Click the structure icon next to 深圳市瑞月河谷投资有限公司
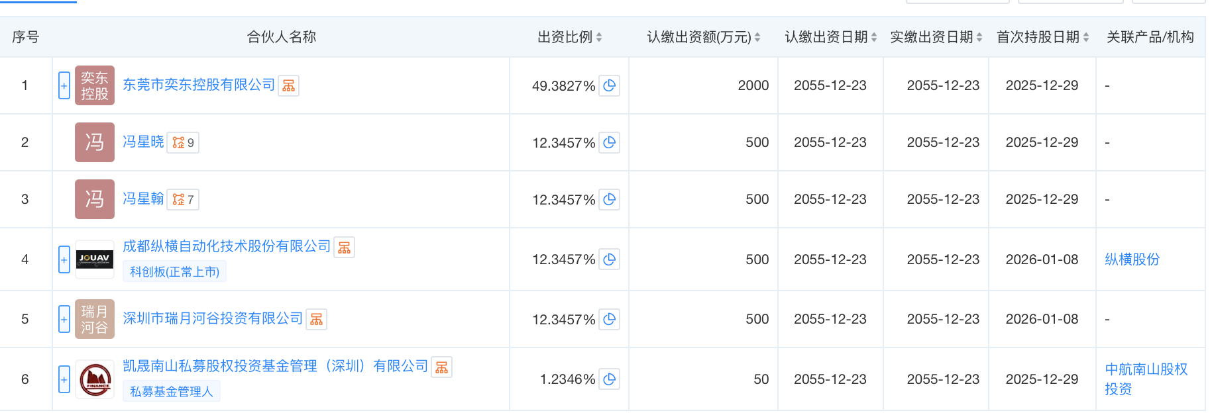This screenshot has width=1210, height=417. coord(316,320)
